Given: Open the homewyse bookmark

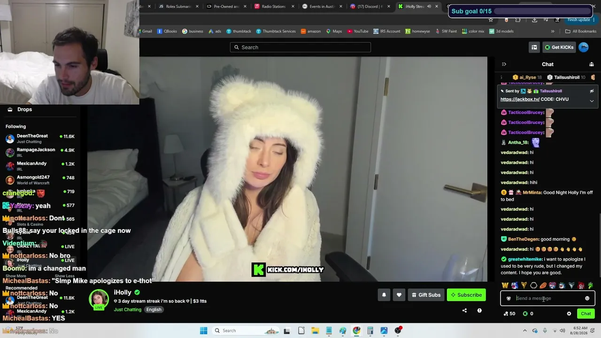Looking at the screenshot, I should [x=417, y=31].
